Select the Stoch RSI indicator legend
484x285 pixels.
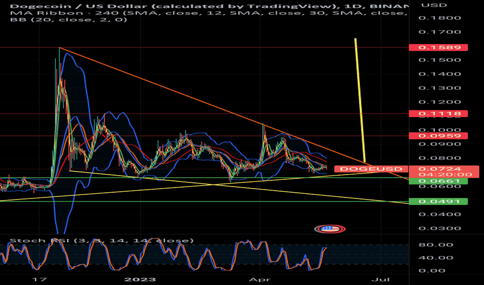click(x=102, y=240)
